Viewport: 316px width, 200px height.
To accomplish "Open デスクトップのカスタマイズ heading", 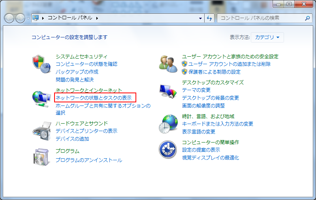I will [x=213, y=82].
